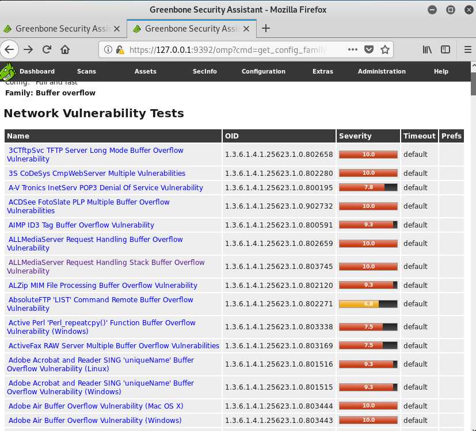Open Adobe Air Buffer Overflow Vulnerability (Windows) link
This screenshot has width=476, height=431.
point(95,421)
